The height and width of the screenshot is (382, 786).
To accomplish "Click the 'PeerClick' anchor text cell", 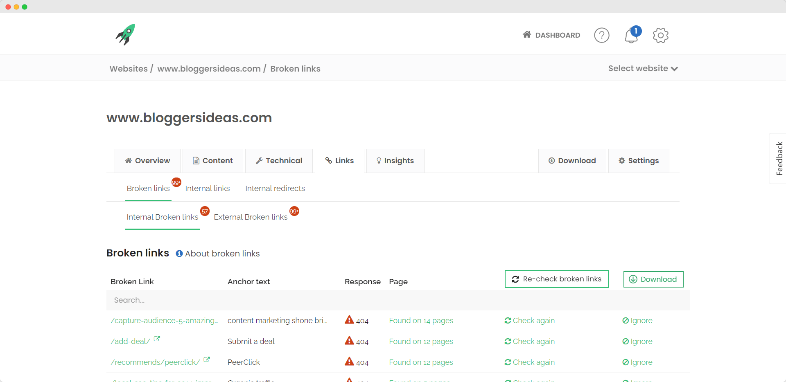I will click(x=244, y=362).
